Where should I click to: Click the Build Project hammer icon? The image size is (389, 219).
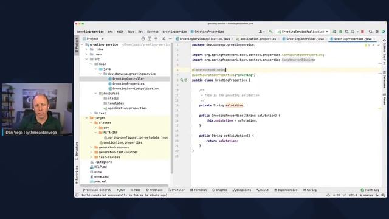click(x=271, y=32)
